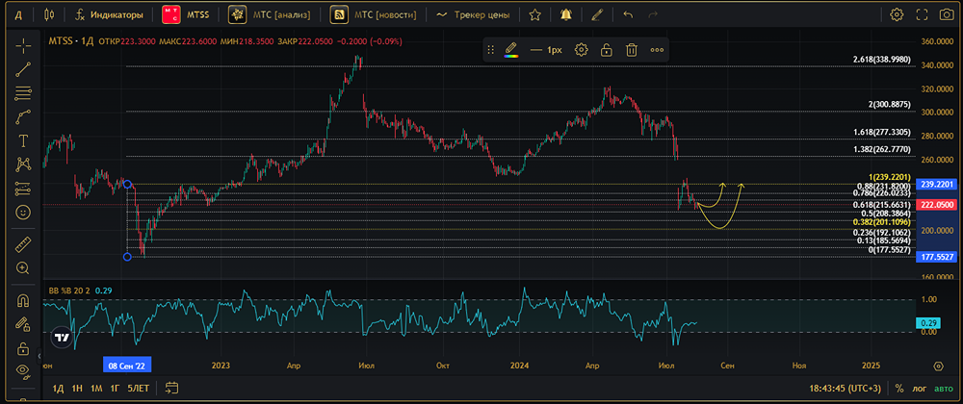This screenshot has width=963, height=404.
Task: Open the МТС [новости] tab
Action: (369, 15)
